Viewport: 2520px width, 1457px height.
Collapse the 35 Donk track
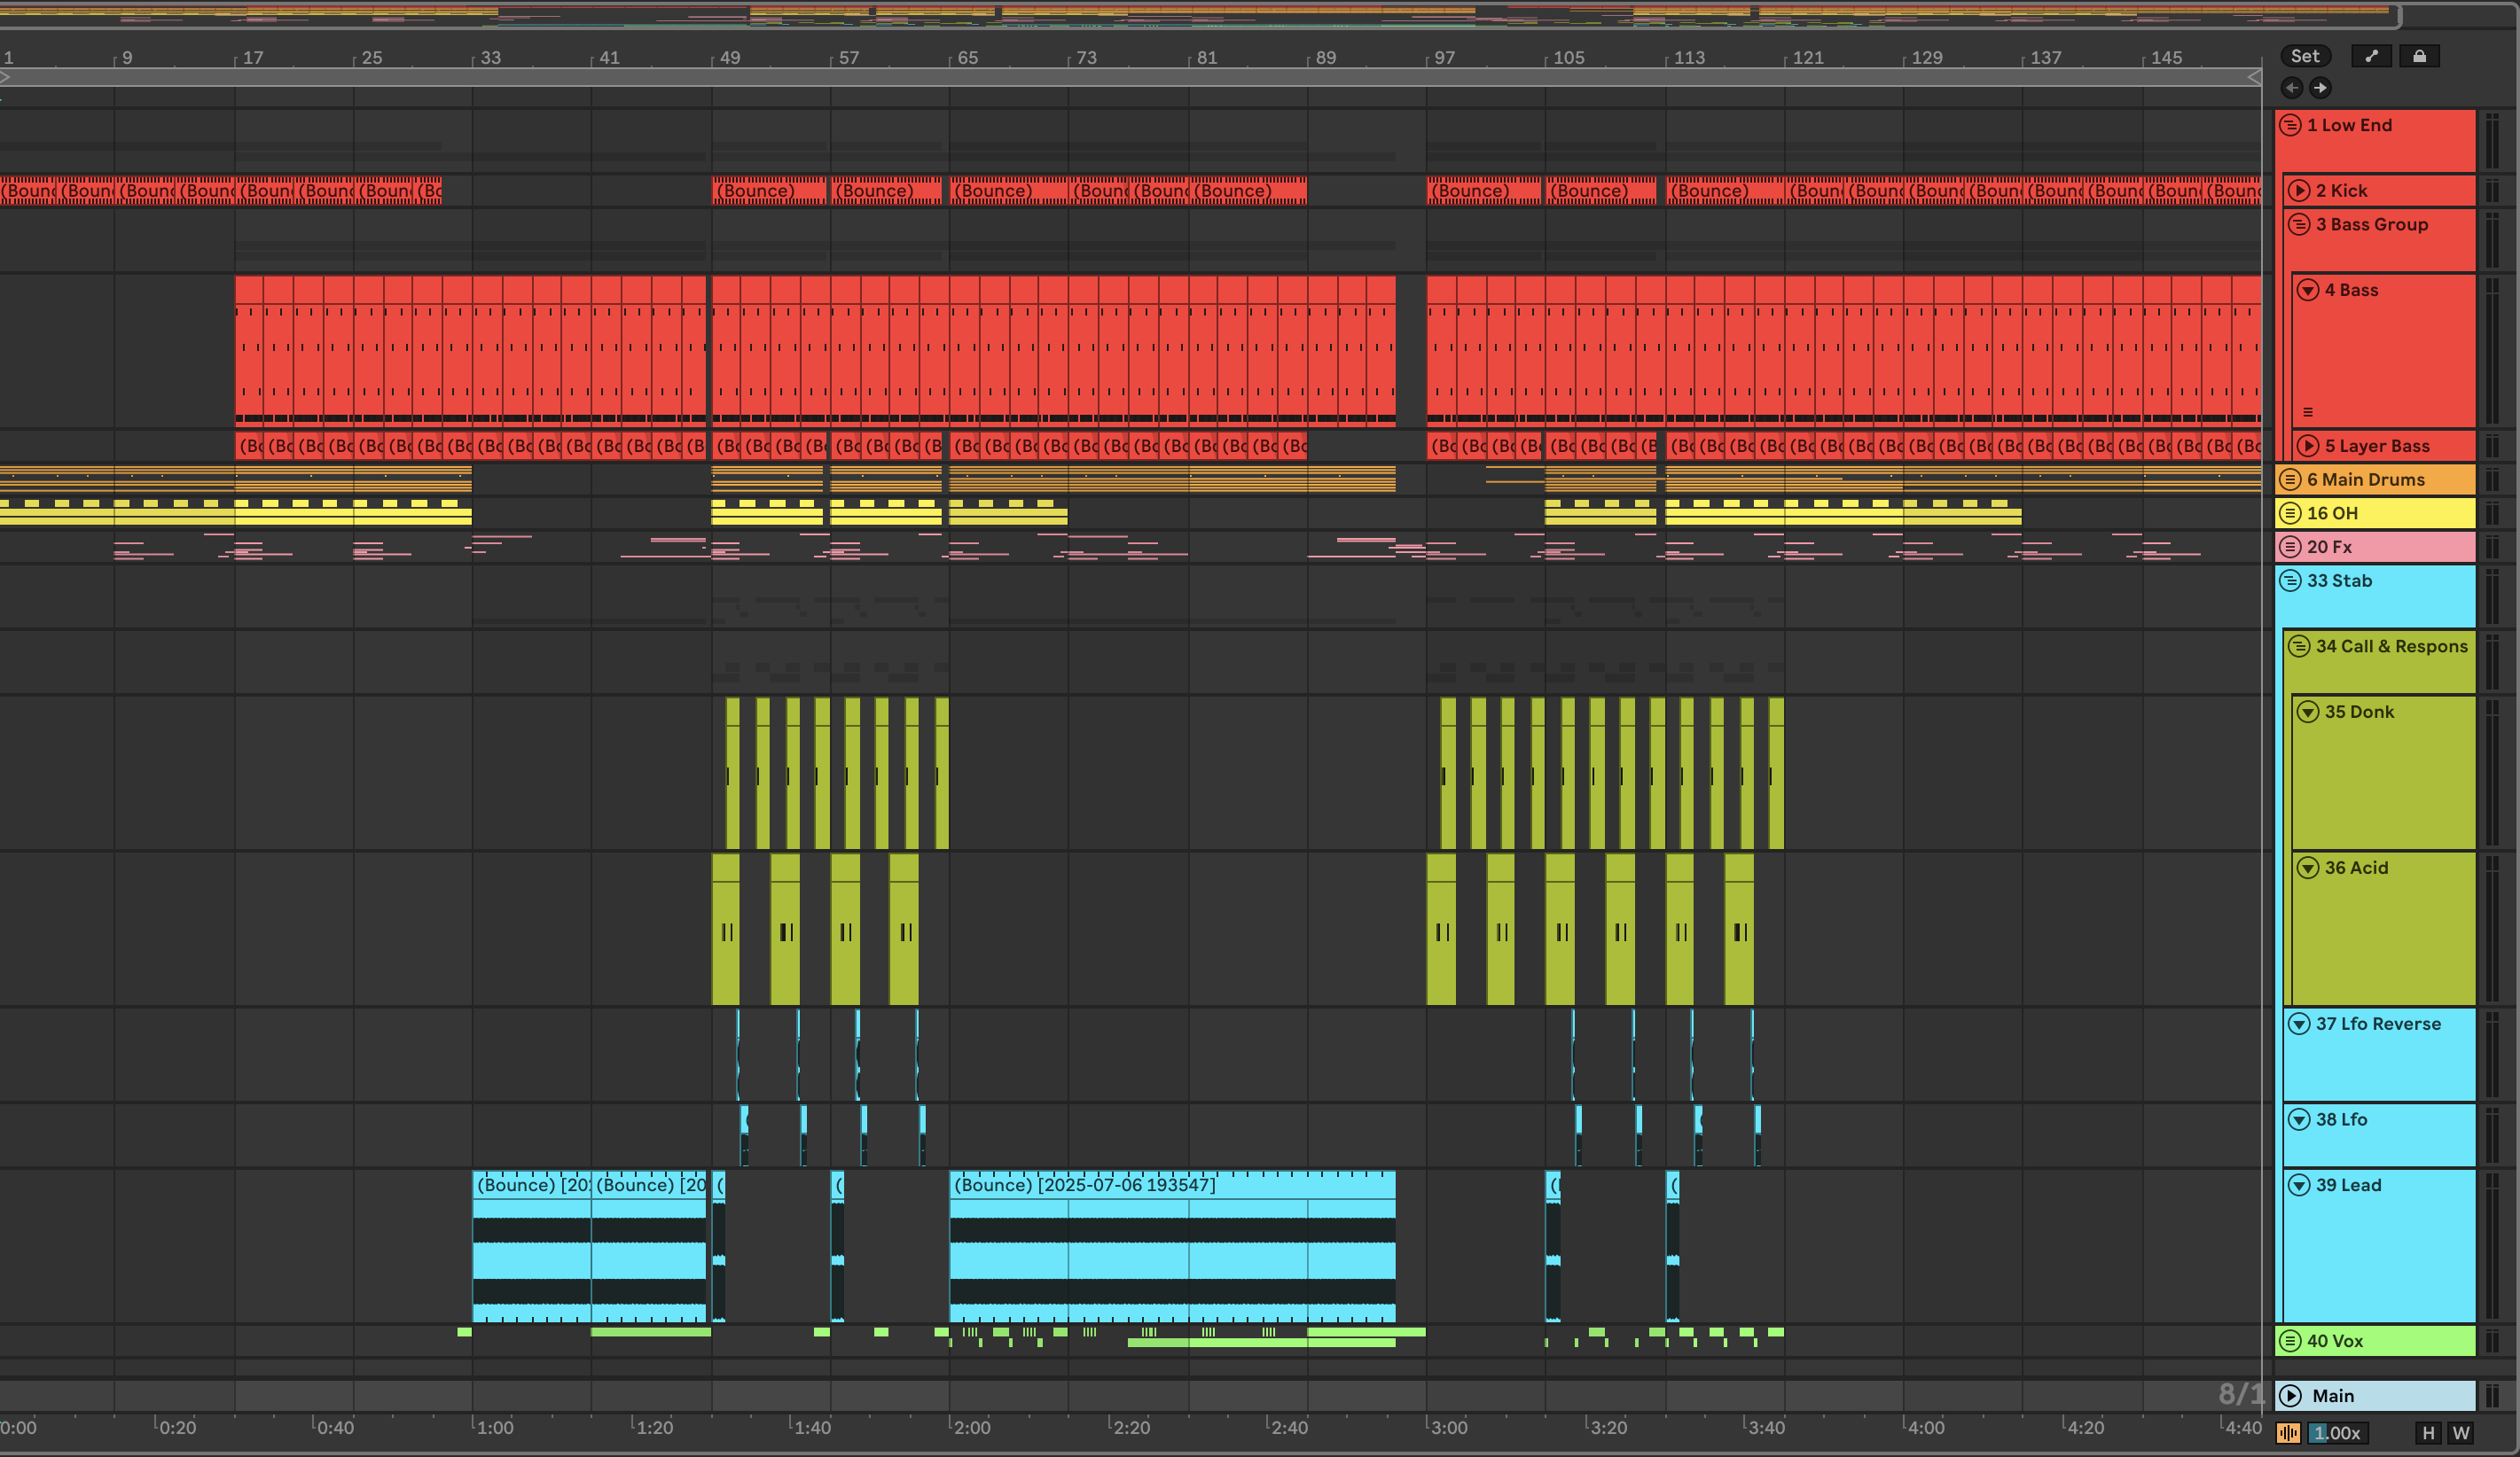click(2308, 712)
